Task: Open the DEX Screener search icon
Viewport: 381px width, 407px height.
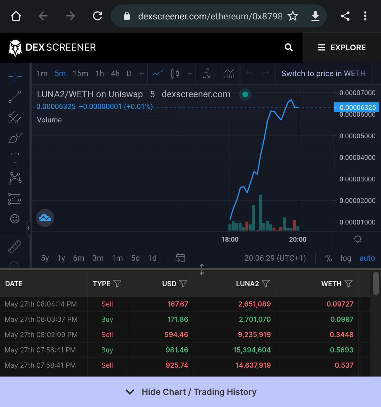Action: (x=288, y=47)
